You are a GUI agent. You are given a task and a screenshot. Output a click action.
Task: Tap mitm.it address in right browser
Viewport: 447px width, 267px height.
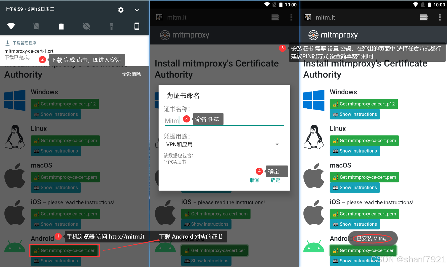coord(325,17)
